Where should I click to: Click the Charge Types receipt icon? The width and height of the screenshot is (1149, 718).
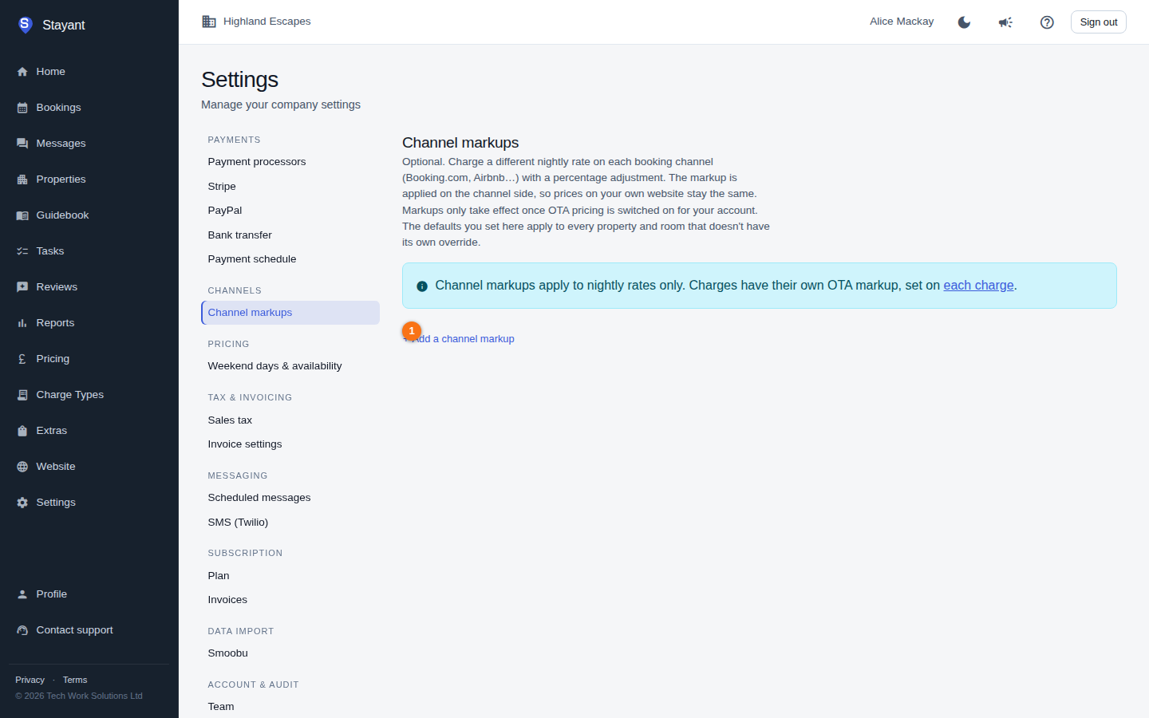click(22, 395)
